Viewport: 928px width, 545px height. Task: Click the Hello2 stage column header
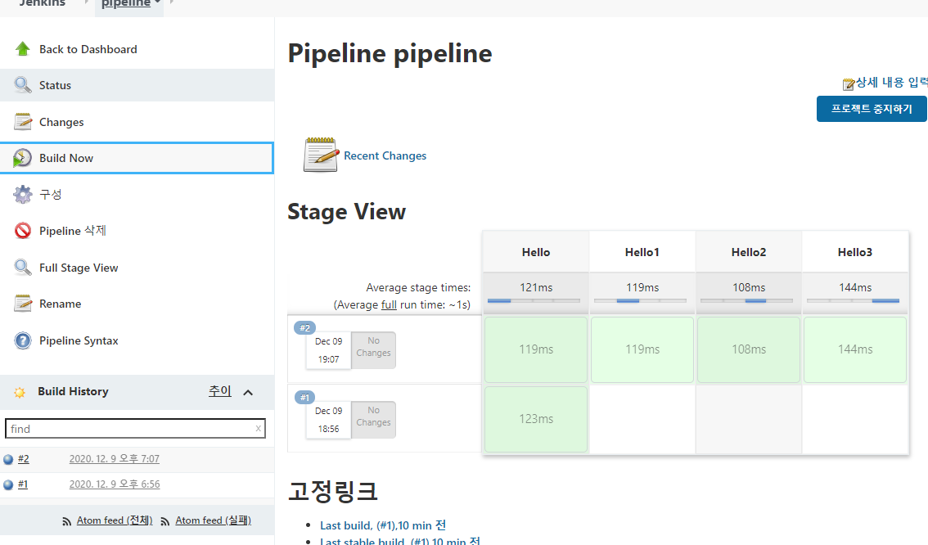pyautogui.click(x=749, y=252)
